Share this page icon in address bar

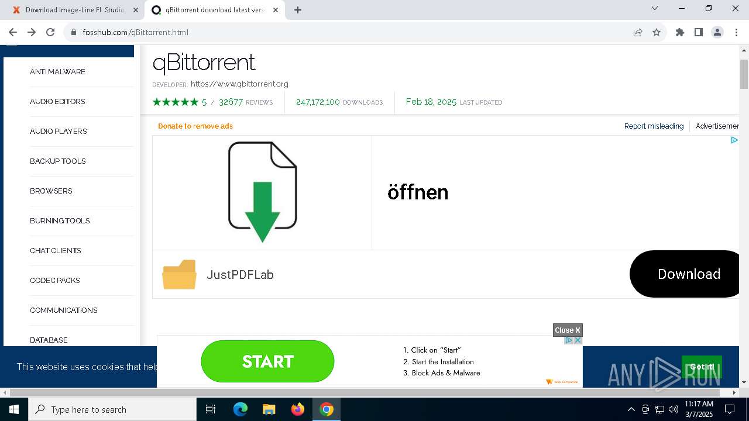pyautogui.click(x=638, y=32)
